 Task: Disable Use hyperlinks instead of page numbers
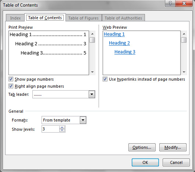tap(105, 79)
